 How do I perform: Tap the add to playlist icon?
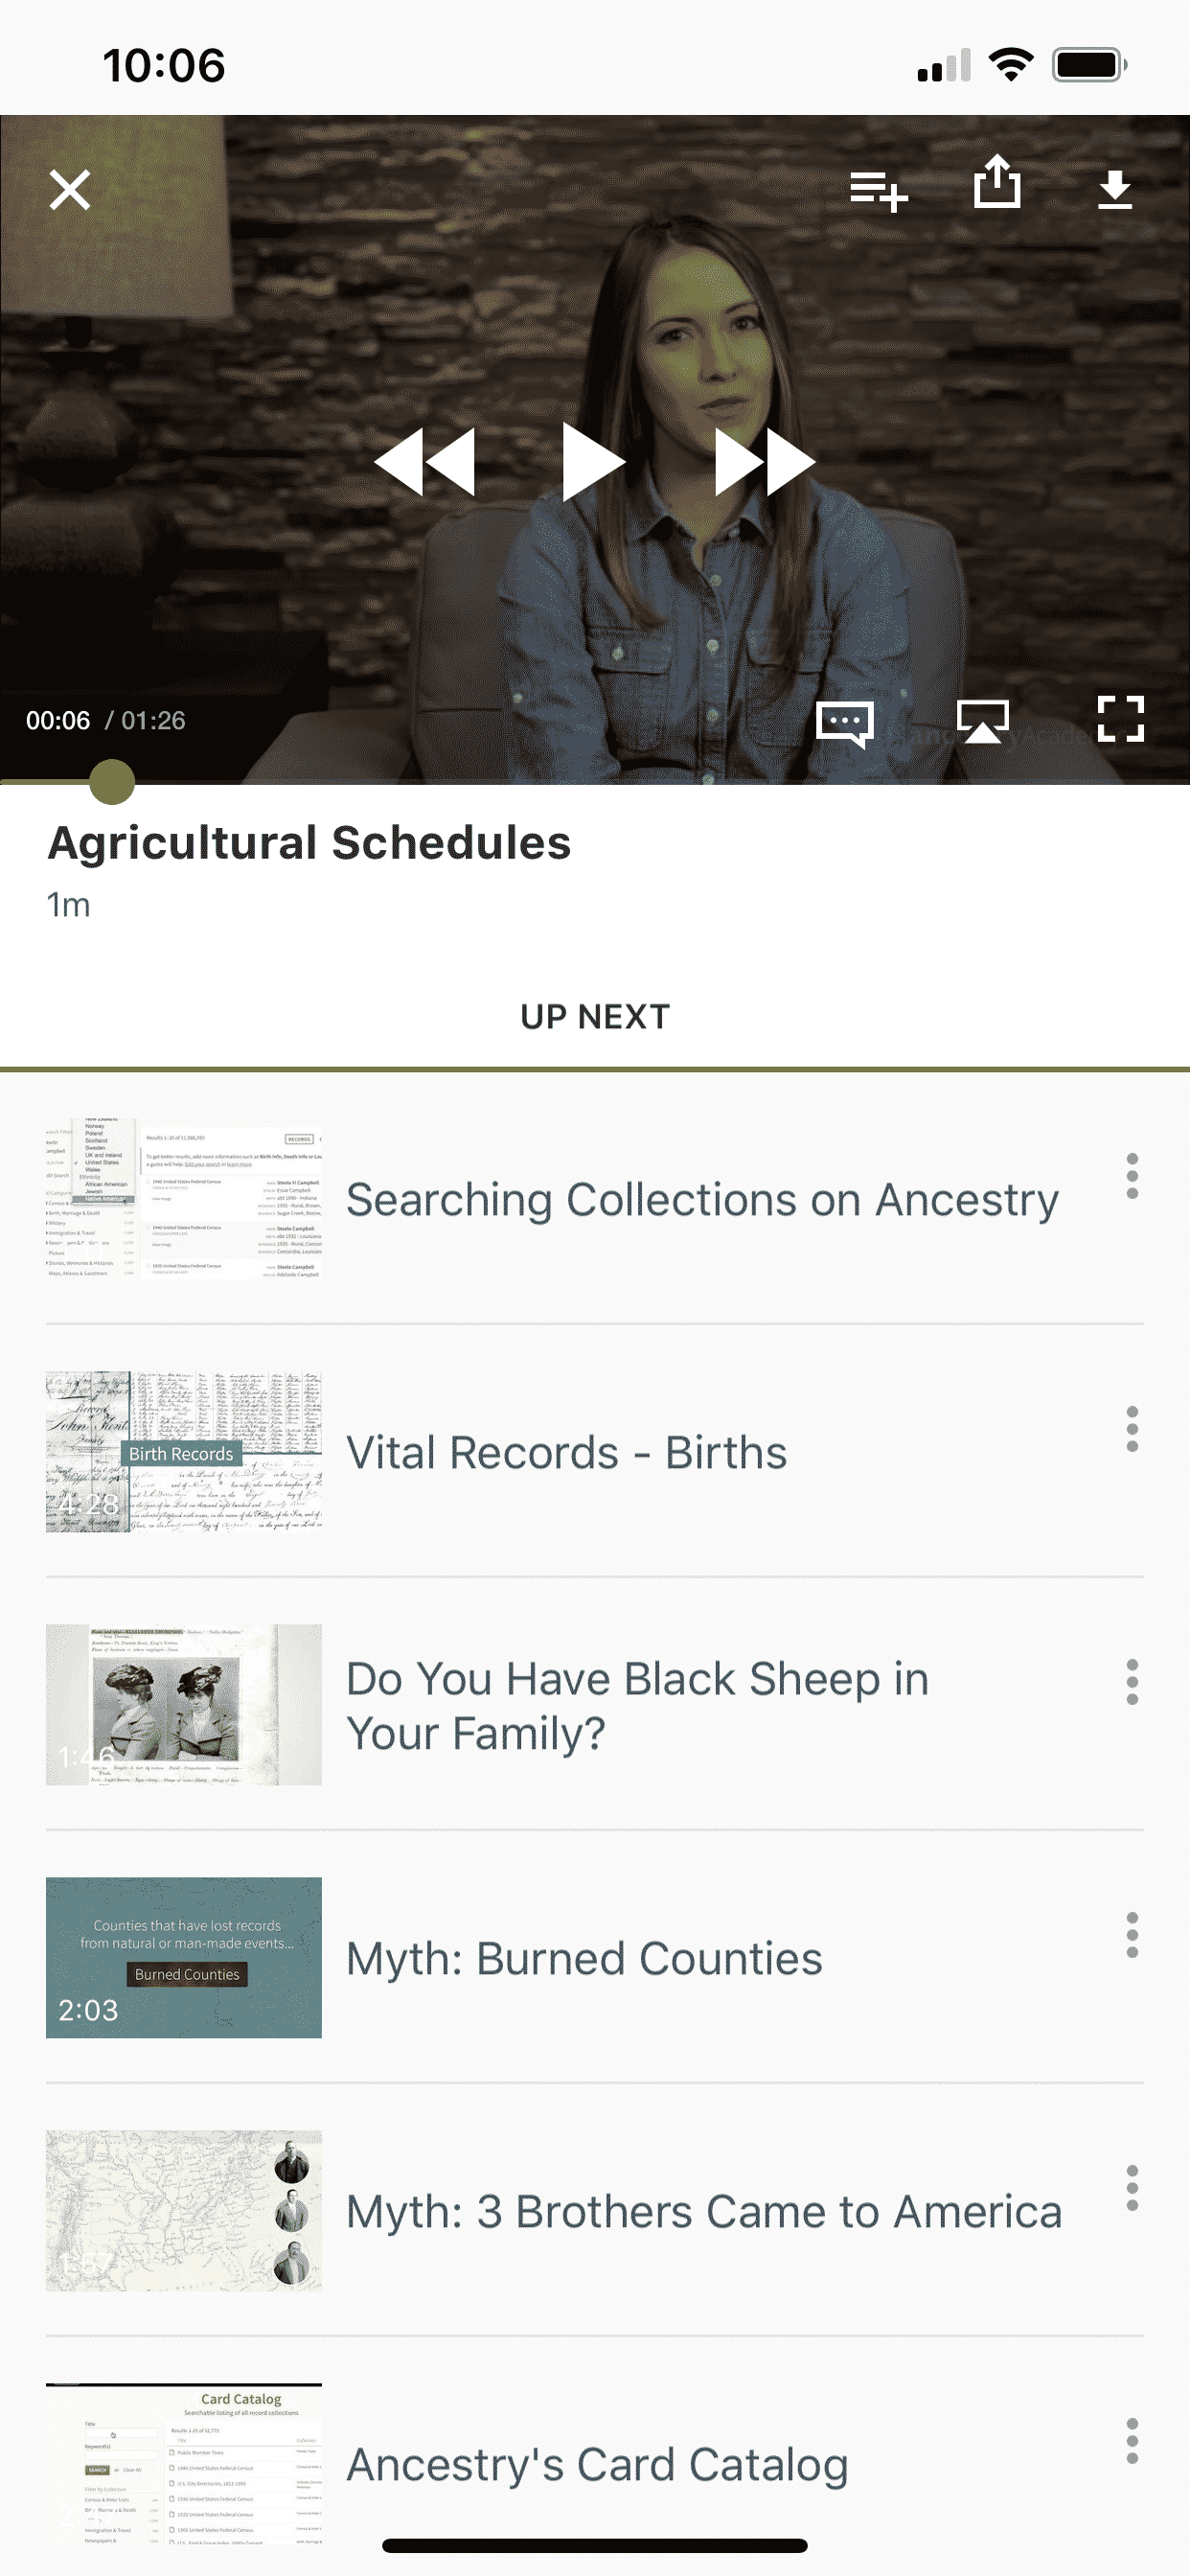pyautogui.click(x=878, y=189)
